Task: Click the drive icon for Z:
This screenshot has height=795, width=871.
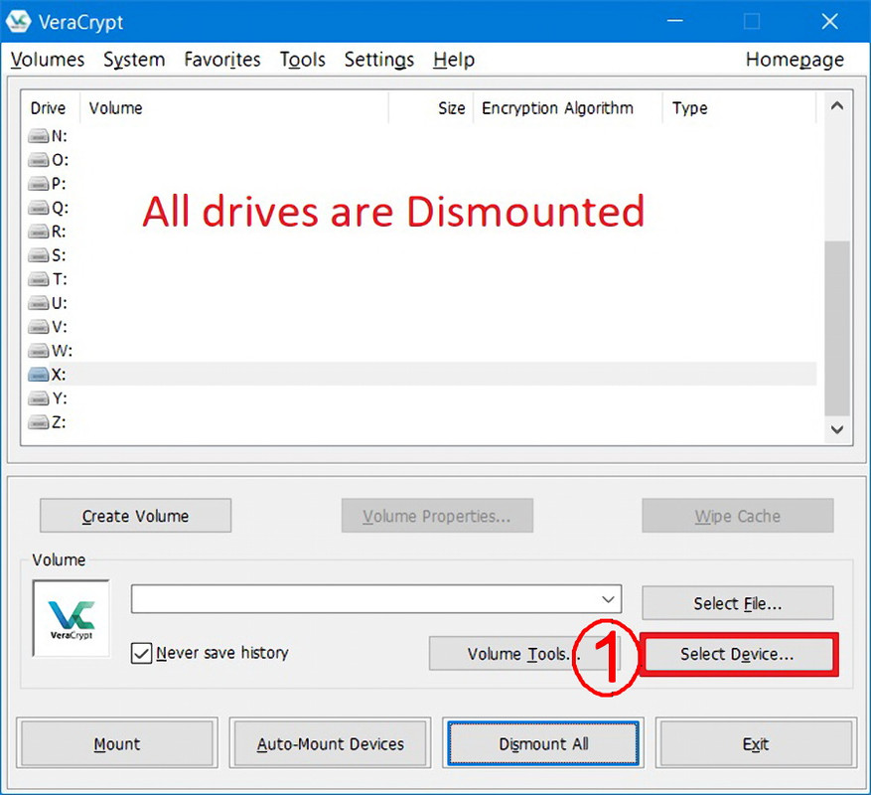Action: (x=39, y=422)
